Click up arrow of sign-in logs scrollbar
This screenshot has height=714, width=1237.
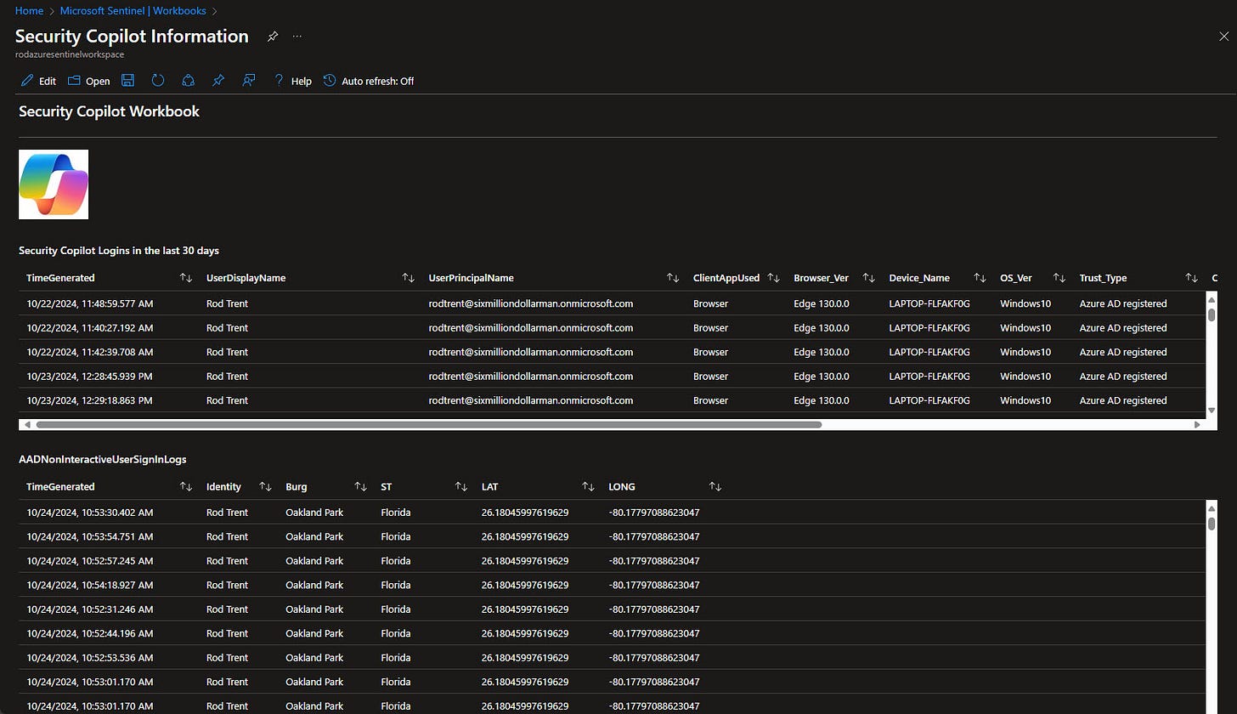click(1212, 507)
